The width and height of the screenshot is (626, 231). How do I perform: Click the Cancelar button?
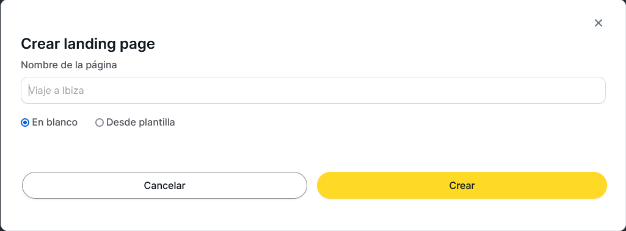click(x=164, y=185)
